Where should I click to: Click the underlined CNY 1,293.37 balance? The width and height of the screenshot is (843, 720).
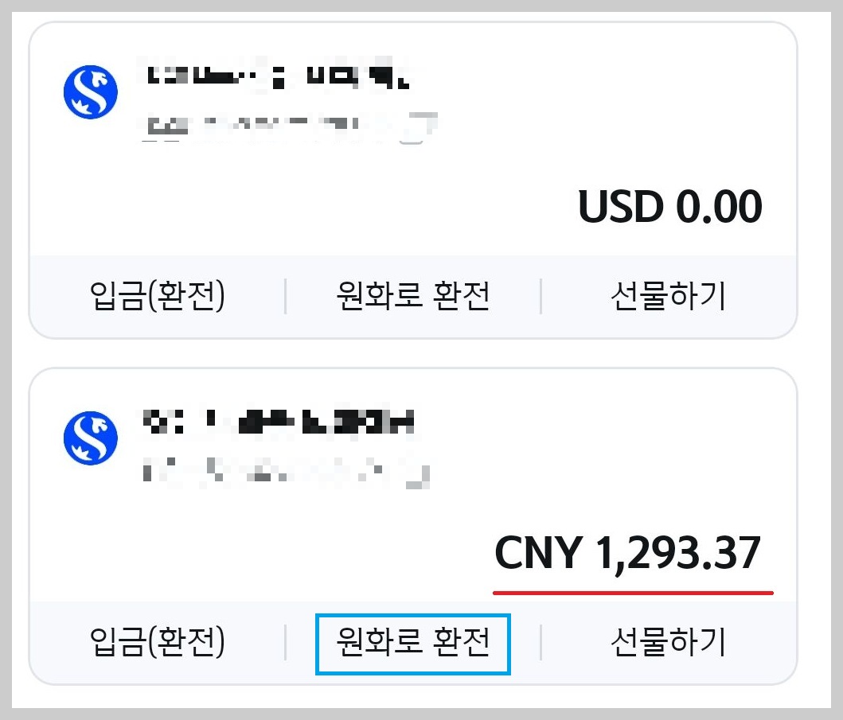(629, 555)
